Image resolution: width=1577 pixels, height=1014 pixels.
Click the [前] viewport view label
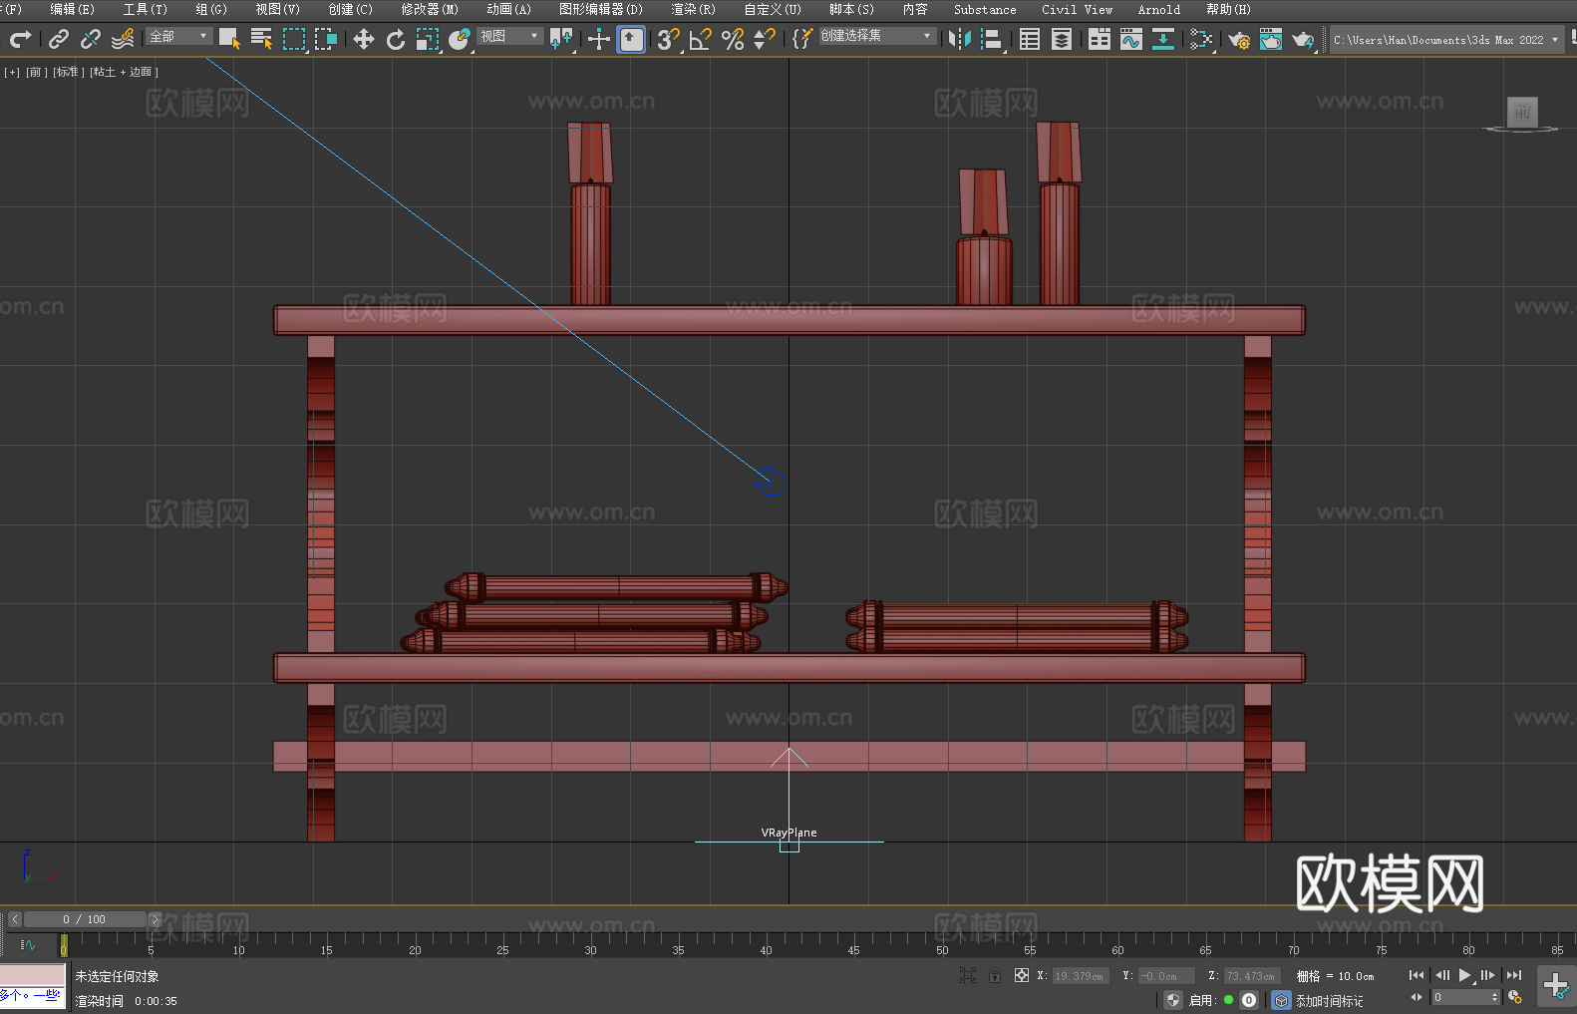[x=36, y=72]
